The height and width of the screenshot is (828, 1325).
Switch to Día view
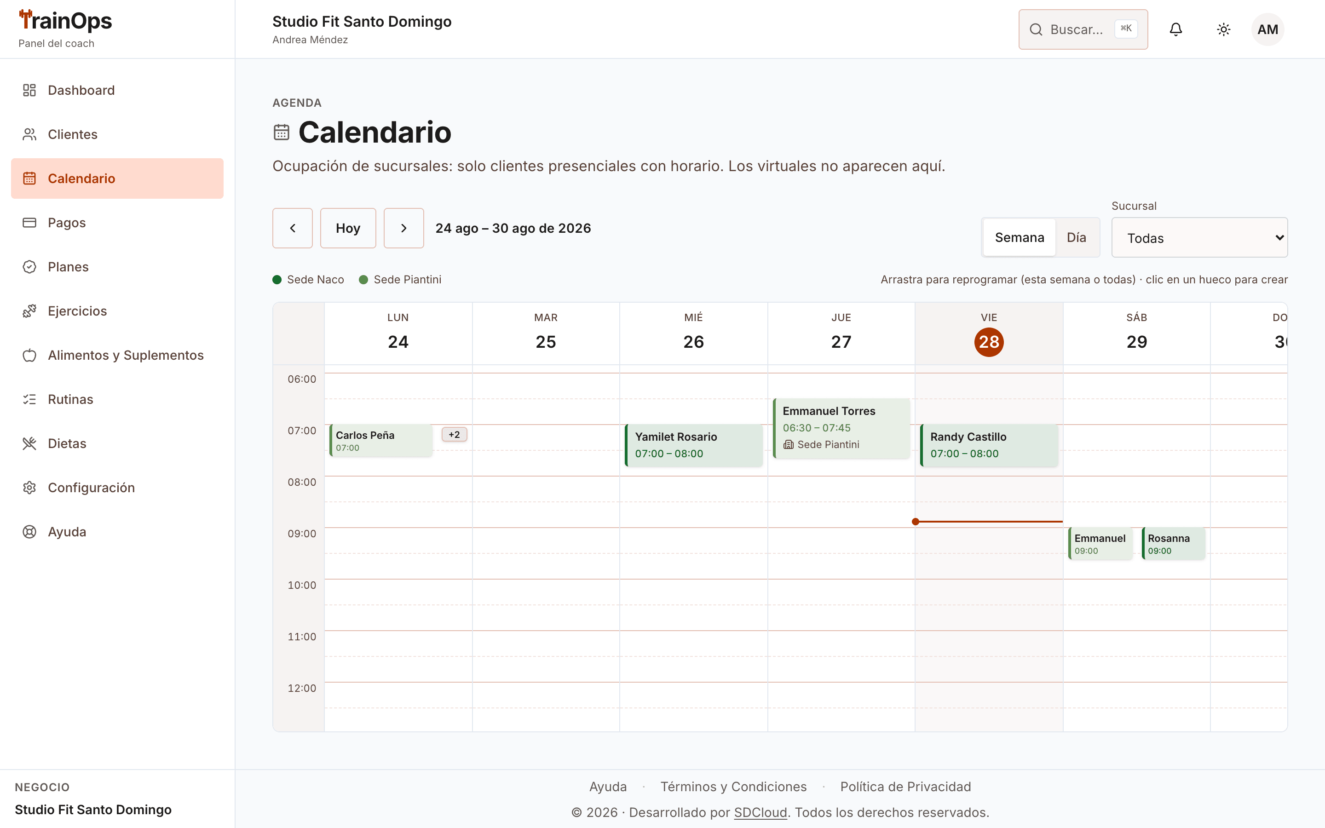(1077, 238)
